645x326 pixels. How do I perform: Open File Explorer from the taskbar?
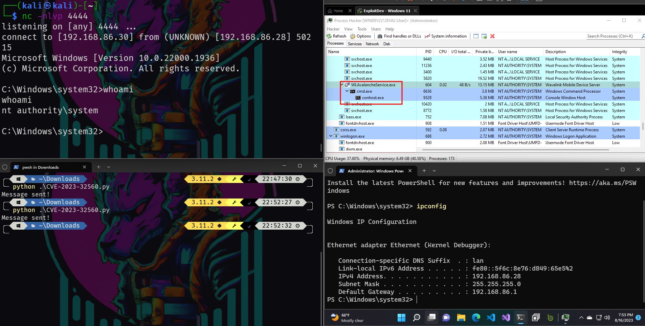(461, 318)
